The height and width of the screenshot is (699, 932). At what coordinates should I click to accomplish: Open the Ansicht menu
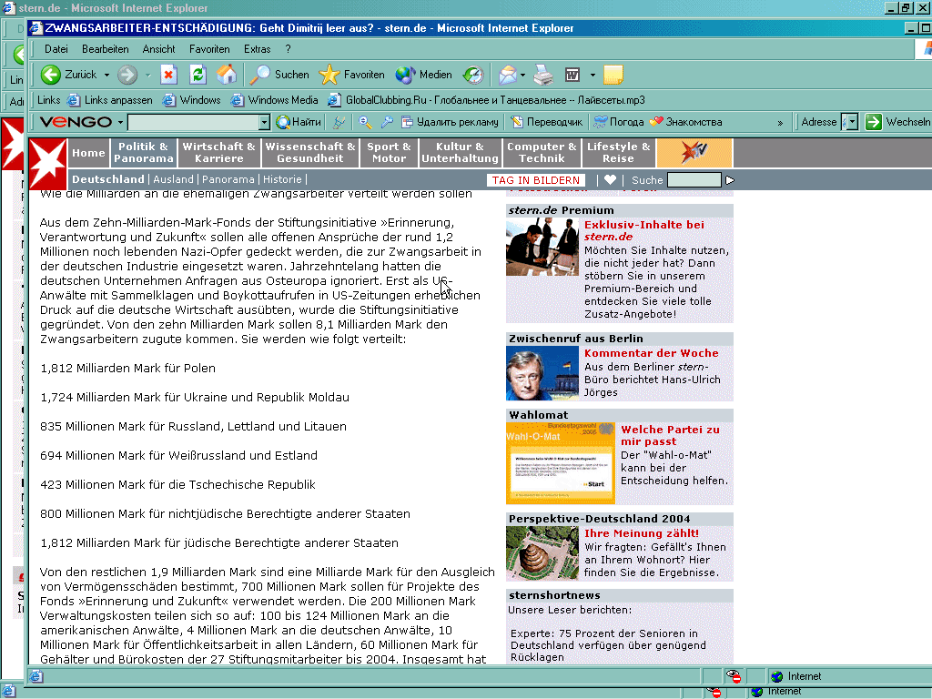(158, 49)
